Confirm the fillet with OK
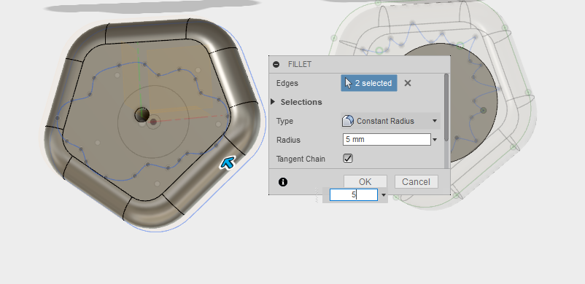This screenshot has width=585, height=284. tap(365, 182)
